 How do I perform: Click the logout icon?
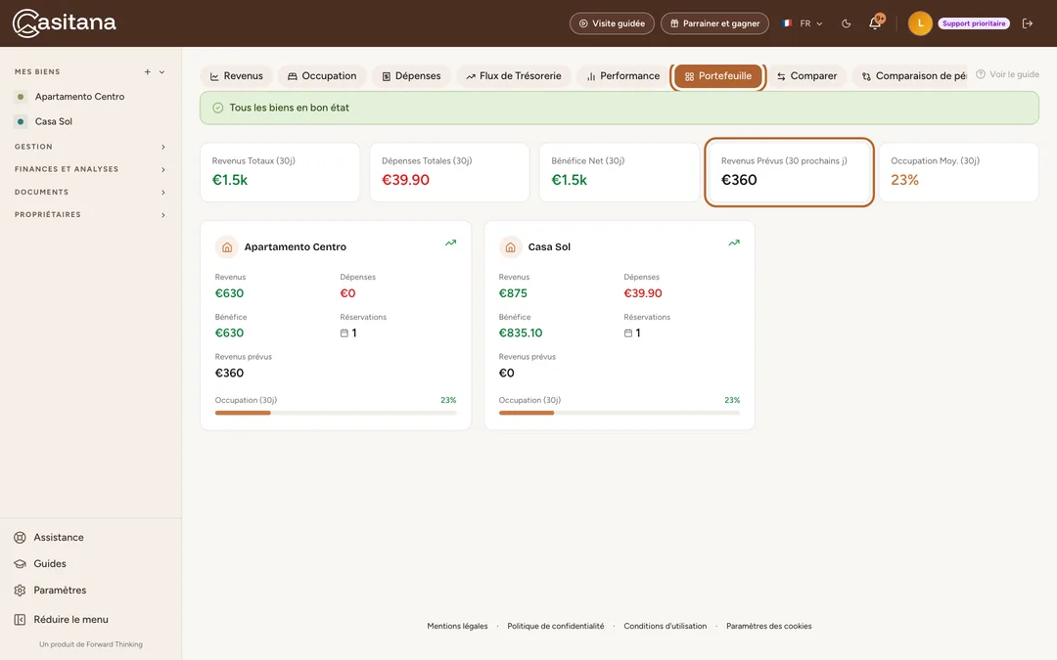pos(1028,23)
